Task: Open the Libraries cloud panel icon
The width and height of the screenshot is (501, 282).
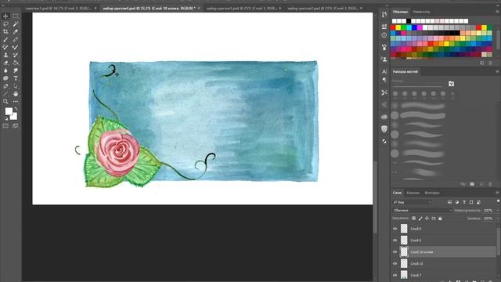Action: [384, 117]
